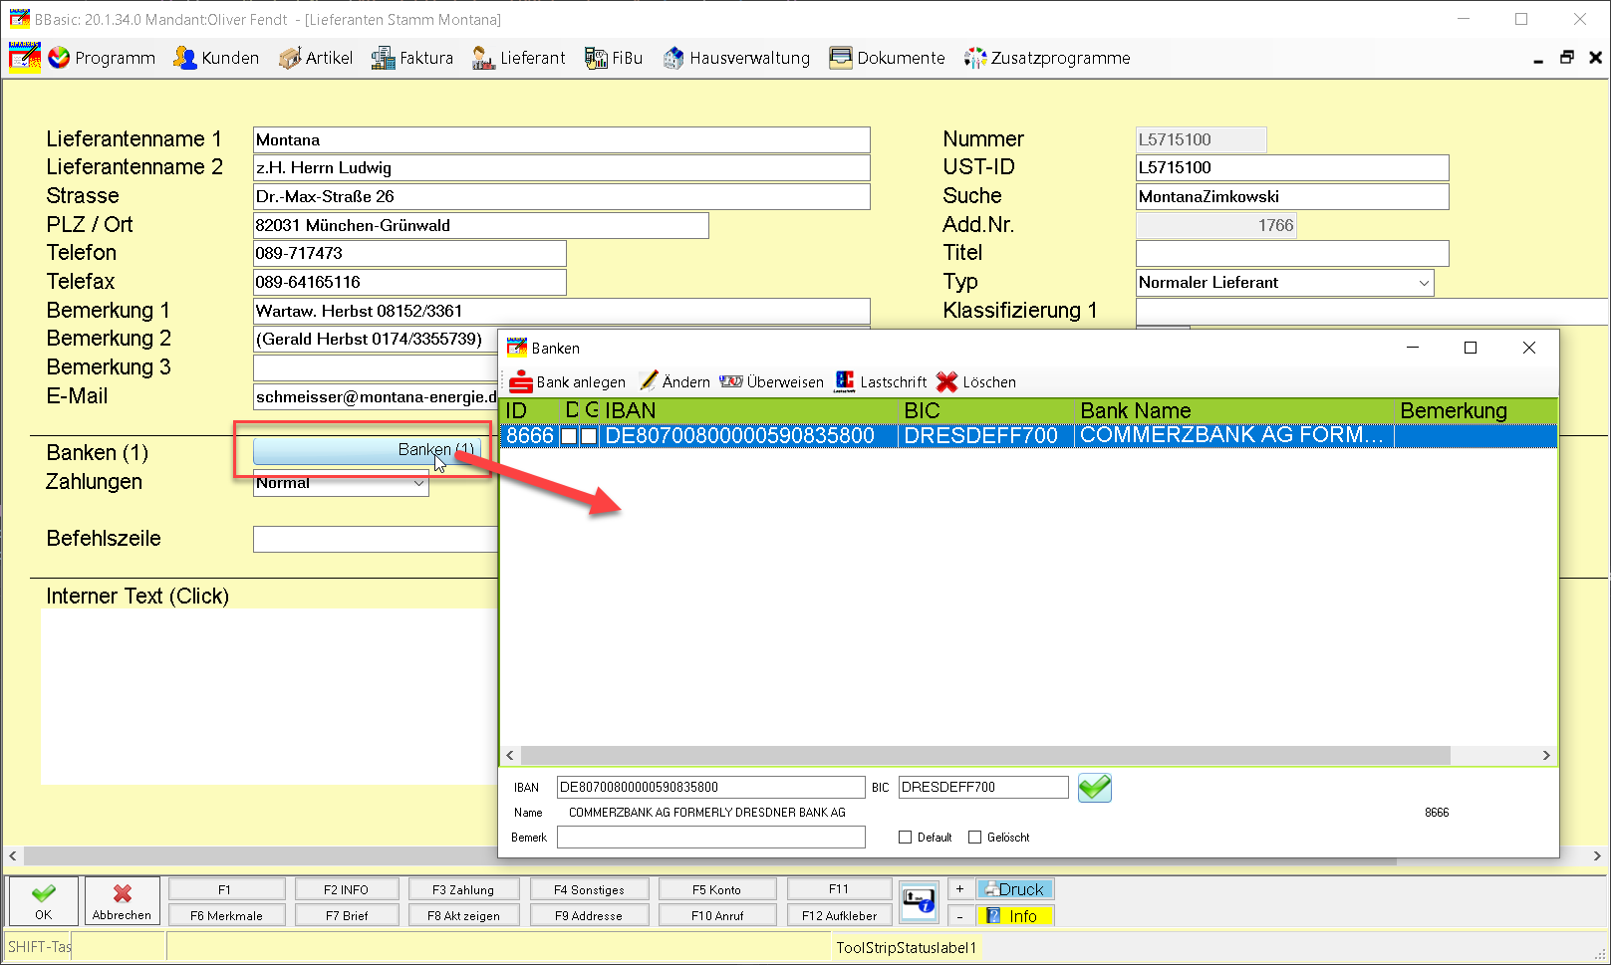This screenshot has height=965, width=1611.
Task: Click F10 Anruf function button
Action: point(717,915)
